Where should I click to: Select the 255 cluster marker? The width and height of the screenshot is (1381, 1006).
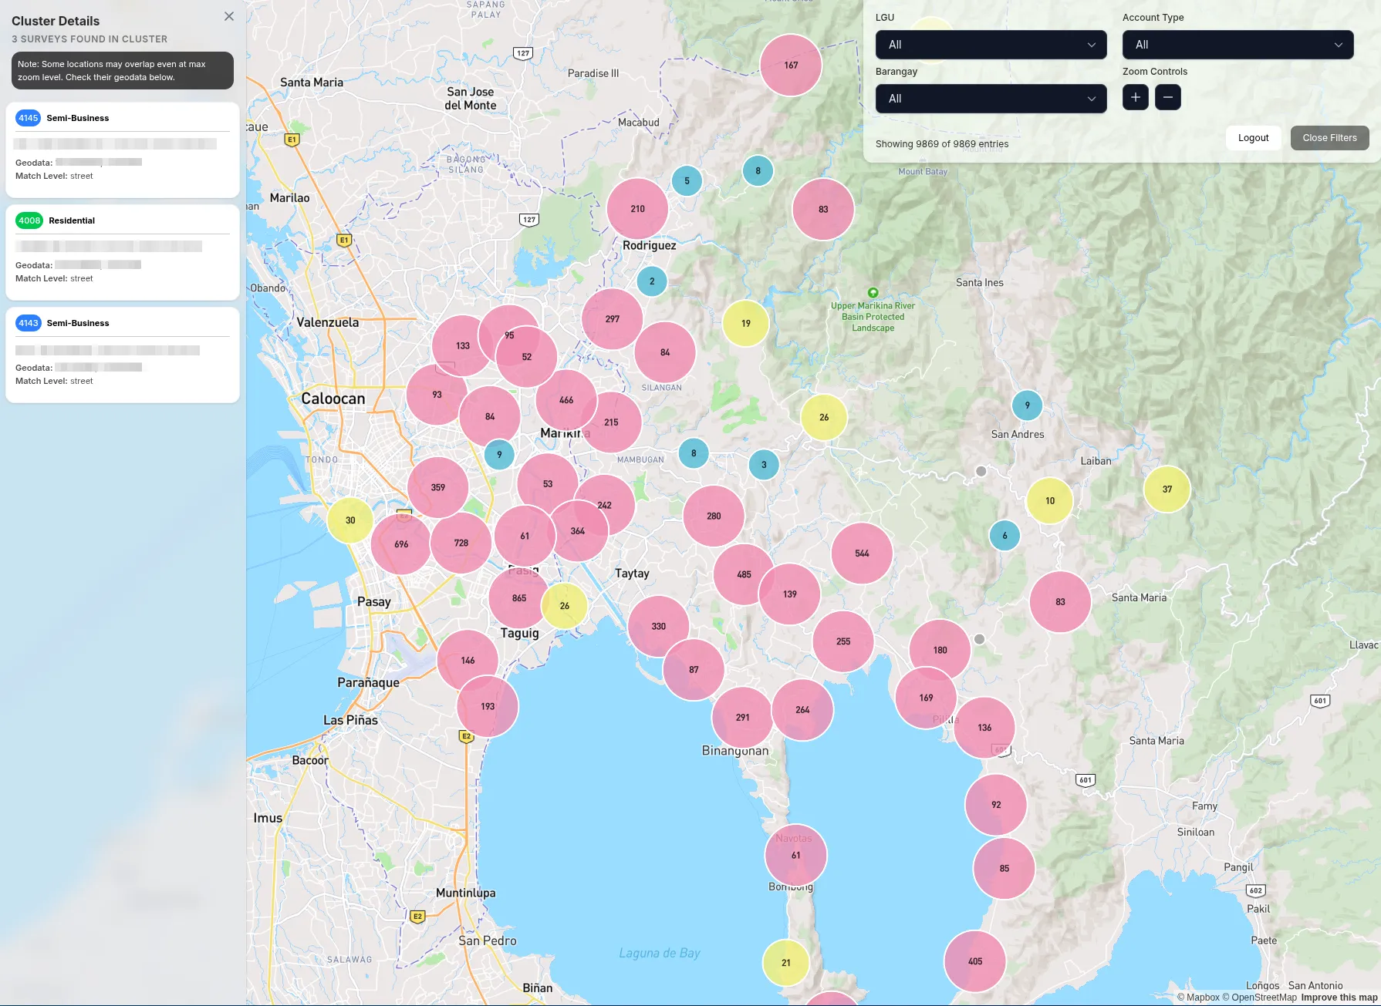tap(843, 641)
